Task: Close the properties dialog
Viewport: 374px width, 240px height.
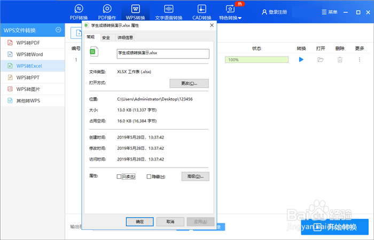Action: pos(212,25)
